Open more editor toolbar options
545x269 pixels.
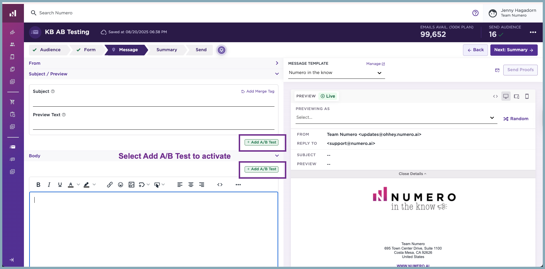238,185
